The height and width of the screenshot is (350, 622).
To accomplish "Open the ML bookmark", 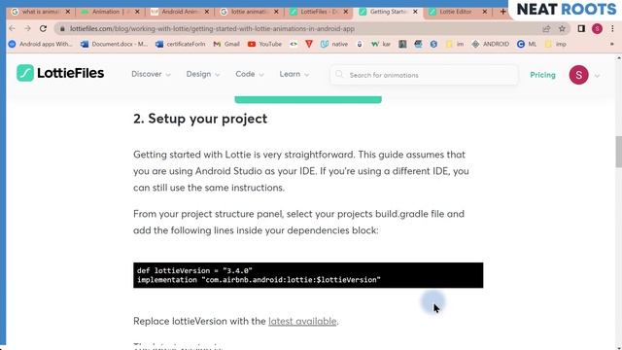I will point(527,44).
